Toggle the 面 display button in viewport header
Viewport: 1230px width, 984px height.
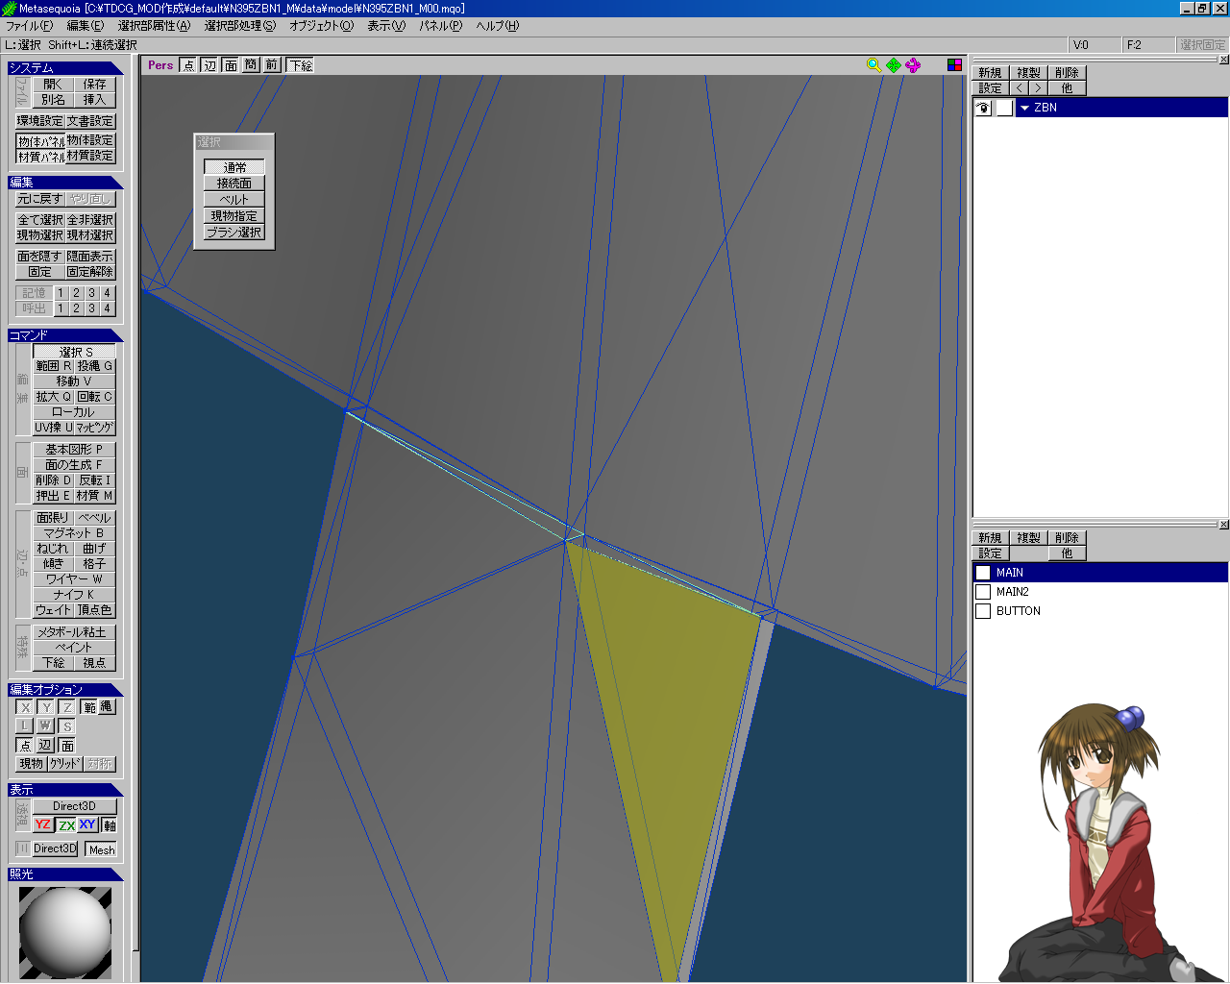231,65
